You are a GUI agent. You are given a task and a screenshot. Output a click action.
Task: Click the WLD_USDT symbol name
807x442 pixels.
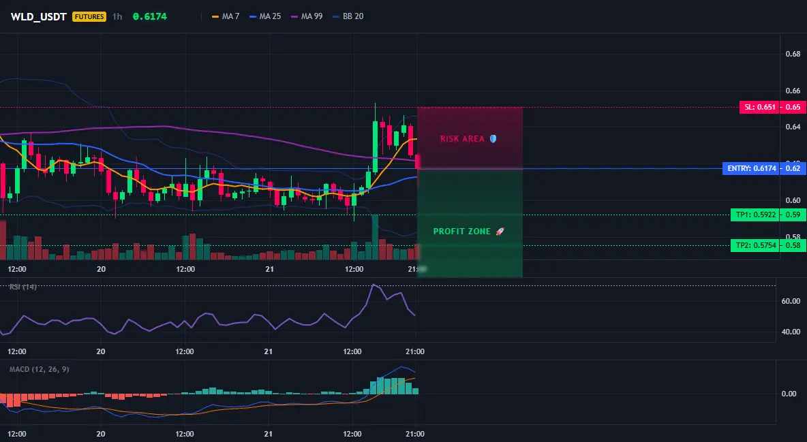pos(39,16)
